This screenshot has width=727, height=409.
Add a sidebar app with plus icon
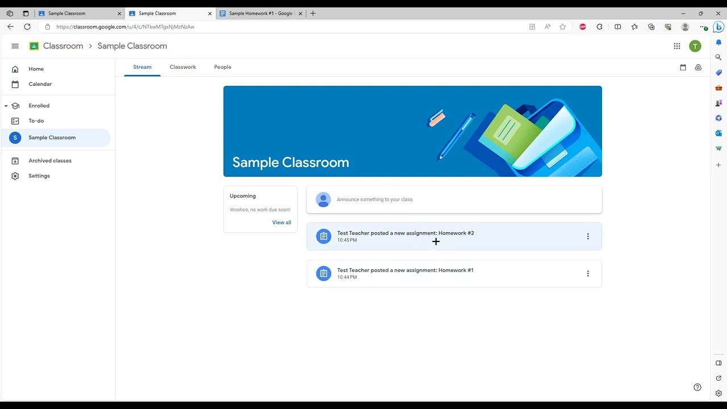tap(718, 165)
